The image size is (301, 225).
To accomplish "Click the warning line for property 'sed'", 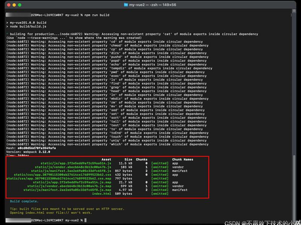I will pos(105,110).
